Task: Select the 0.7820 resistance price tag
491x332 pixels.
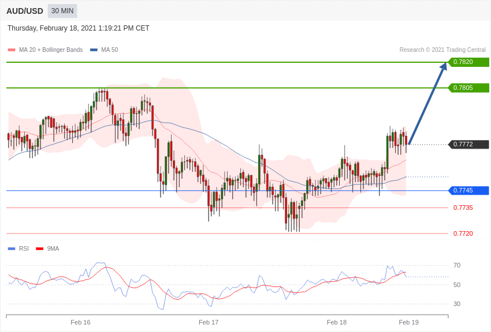Action: click(x=469, y=62)
